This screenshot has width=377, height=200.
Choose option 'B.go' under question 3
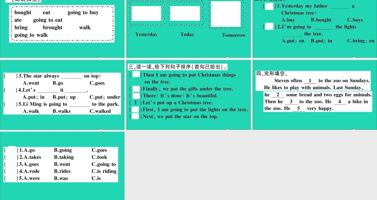point(58,83)
